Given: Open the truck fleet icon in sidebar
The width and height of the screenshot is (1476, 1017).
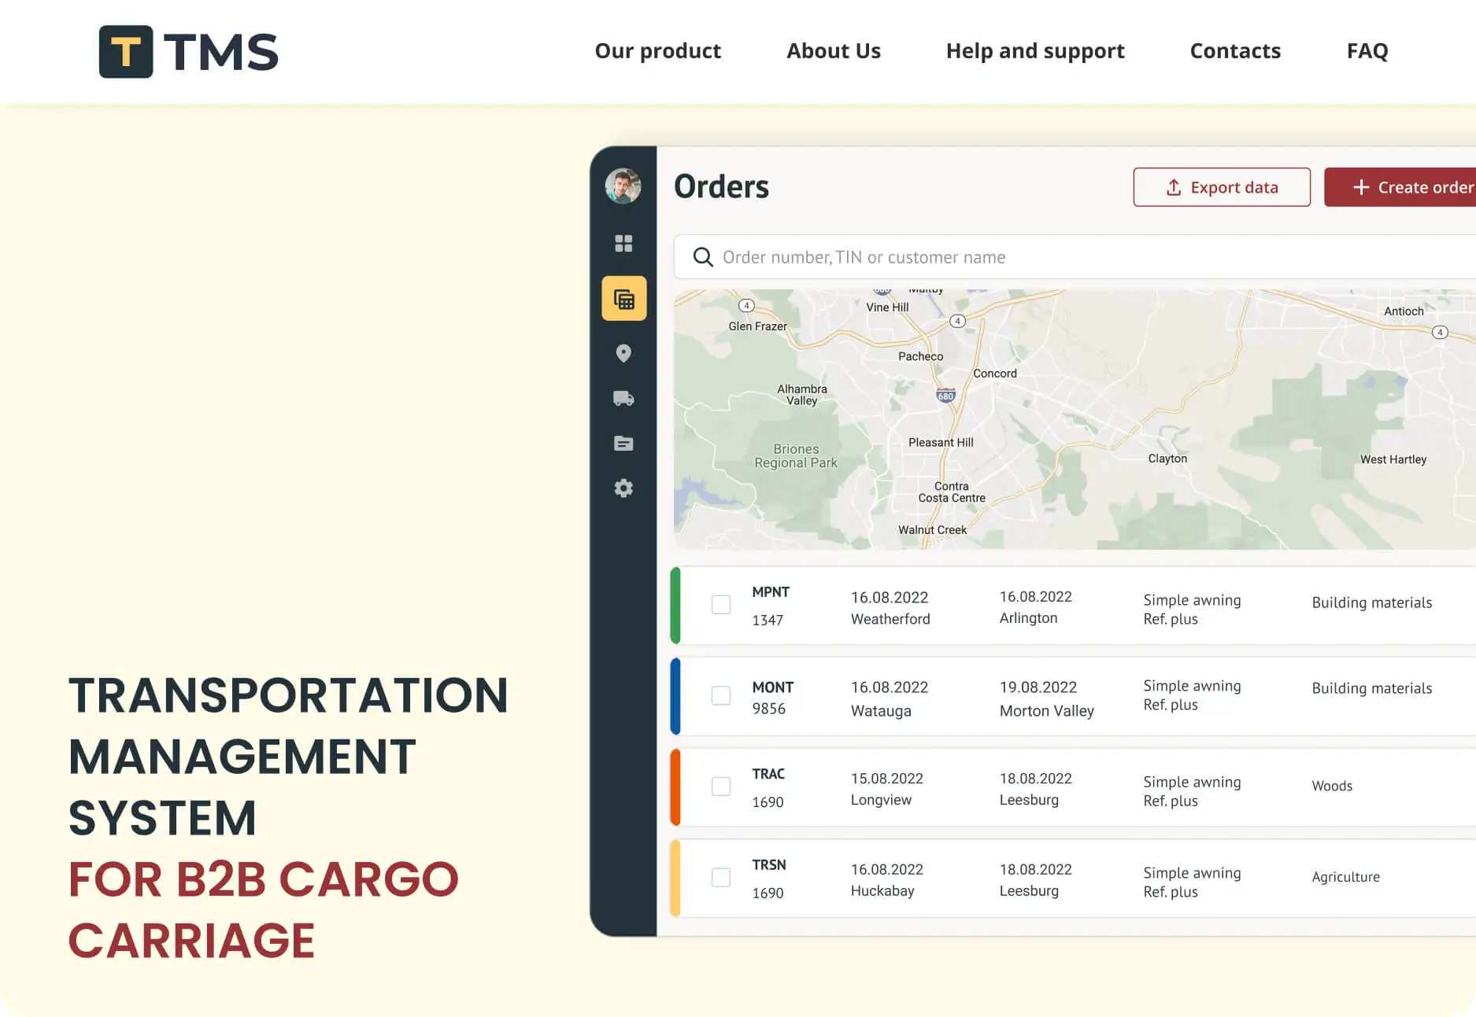Looking at the screenshot, I should click(x=623, y=398).
